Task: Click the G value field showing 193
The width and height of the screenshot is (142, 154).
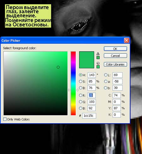Action: (92, 102)
